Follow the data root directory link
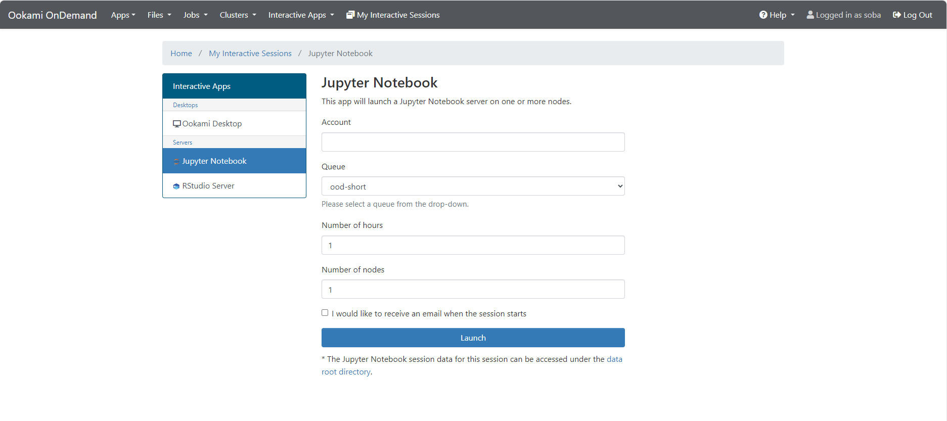Viewport: 947px width, 421px height. click(614, 359)
